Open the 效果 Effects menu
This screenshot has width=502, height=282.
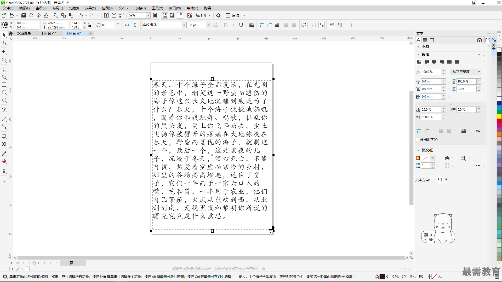point(90,8)
